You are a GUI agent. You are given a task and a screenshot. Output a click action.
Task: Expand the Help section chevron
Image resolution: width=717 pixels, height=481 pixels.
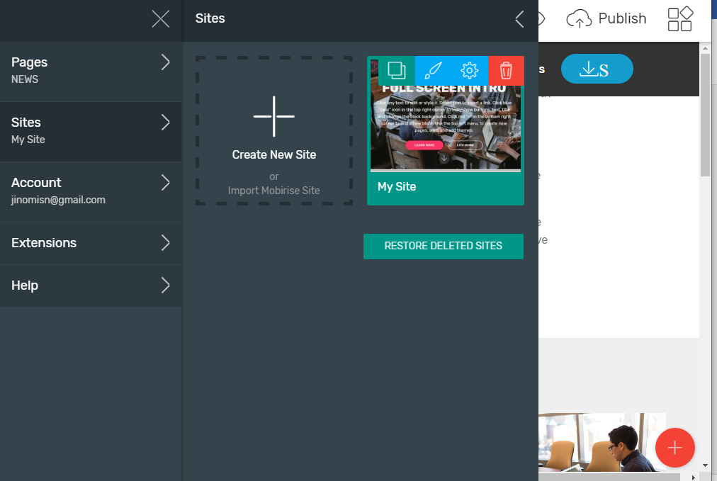(165, 285)
